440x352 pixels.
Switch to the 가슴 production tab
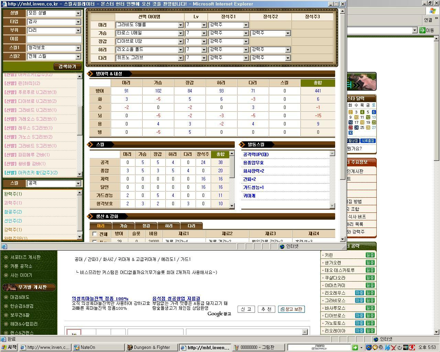point(123,226)
